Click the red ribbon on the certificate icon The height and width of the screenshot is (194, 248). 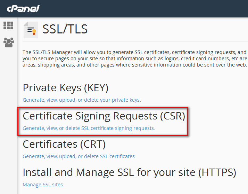click(x=34, y=32)
